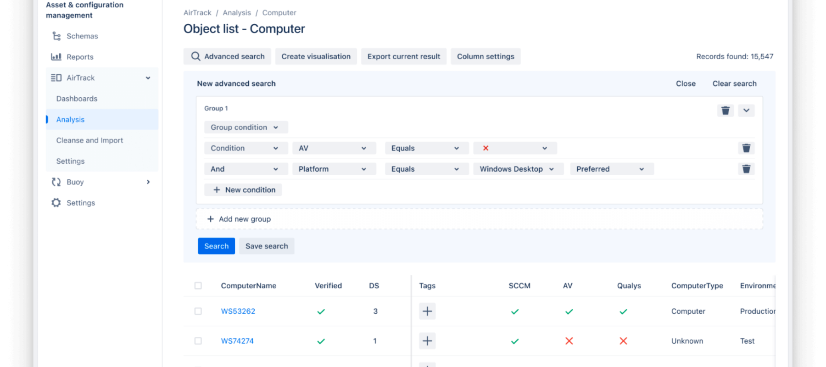Add a tag to WS74274
The width and height of the screenshot is (826, 367).
427,341
